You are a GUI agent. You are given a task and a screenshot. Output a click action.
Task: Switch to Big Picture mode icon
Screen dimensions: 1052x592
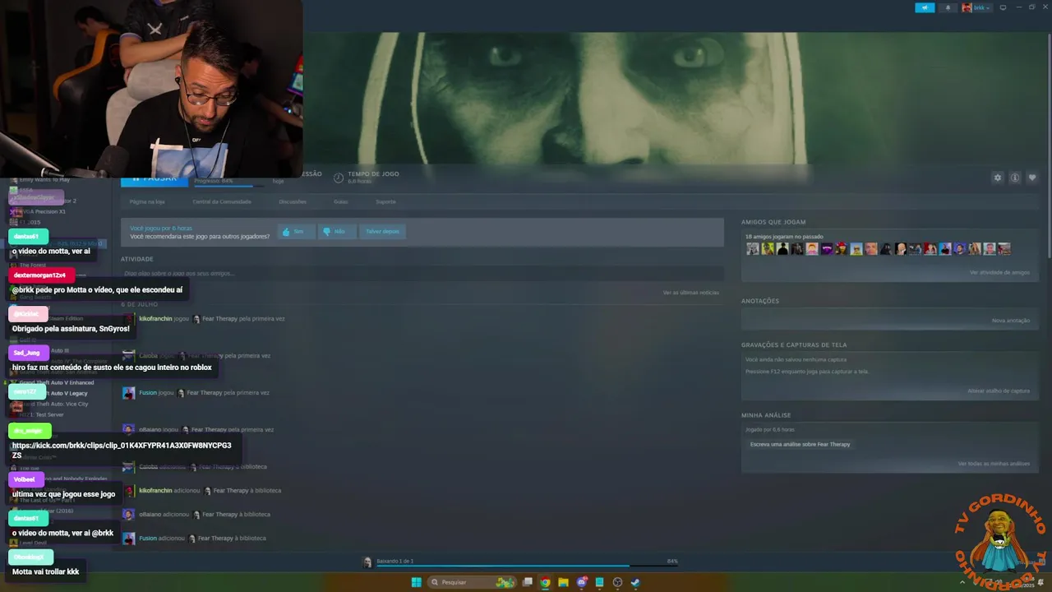point(1003,7)
